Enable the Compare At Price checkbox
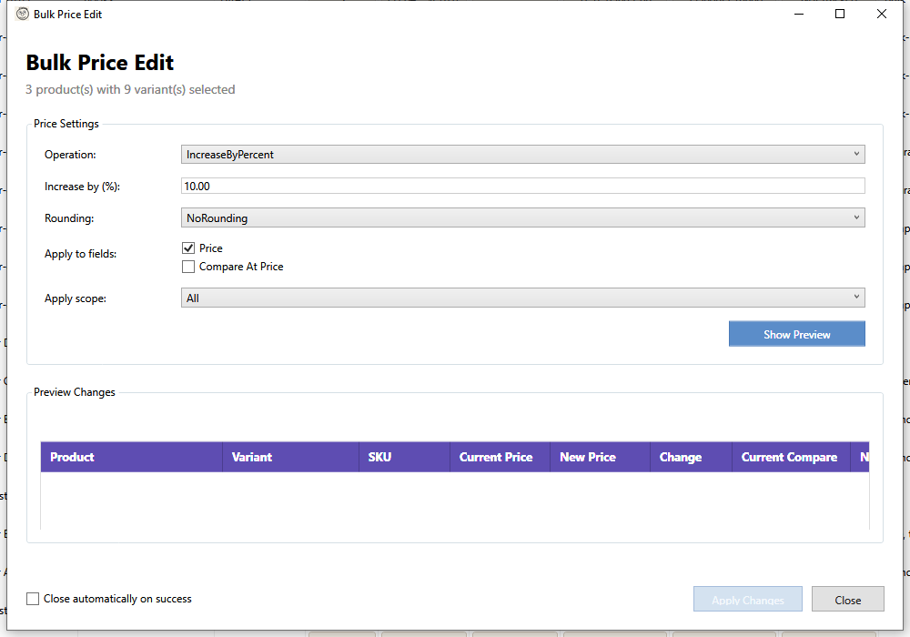The image size is (910, 637). (x=188, y=268)
